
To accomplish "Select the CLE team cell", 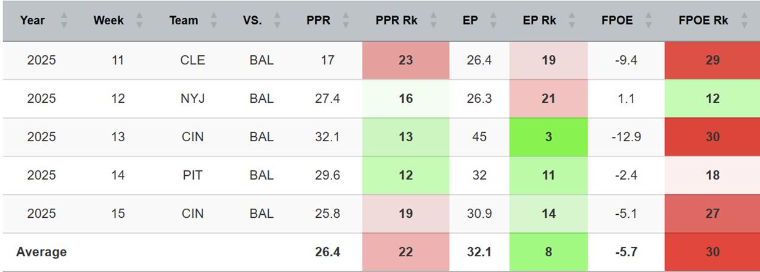I will pyautogui.click(x=192, y=60).
